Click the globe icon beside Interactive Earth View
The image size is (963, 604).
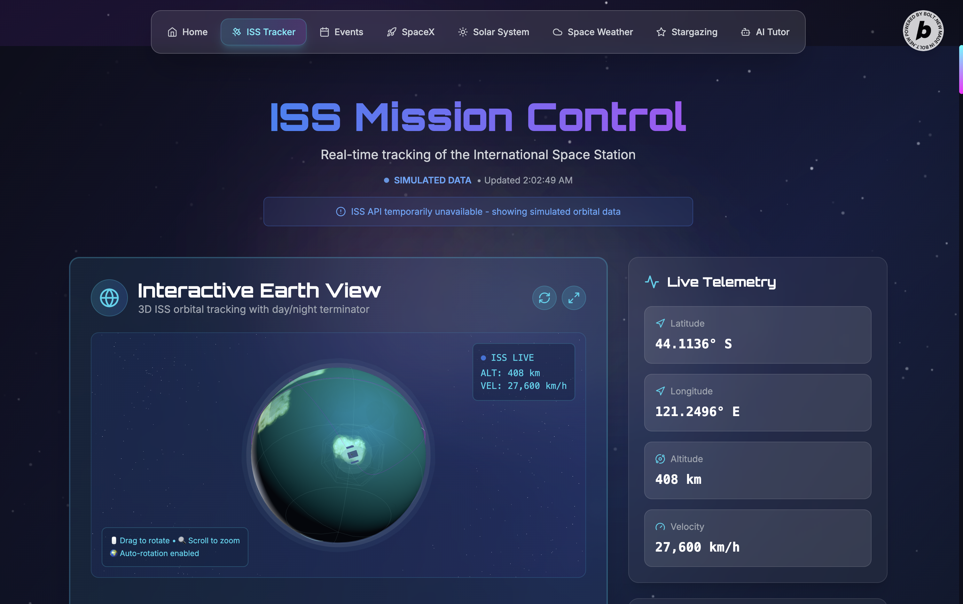[109, 298]
